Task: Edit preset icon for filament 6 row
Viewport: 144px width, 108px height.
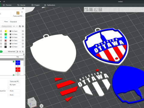Action: tap(23, 37)
